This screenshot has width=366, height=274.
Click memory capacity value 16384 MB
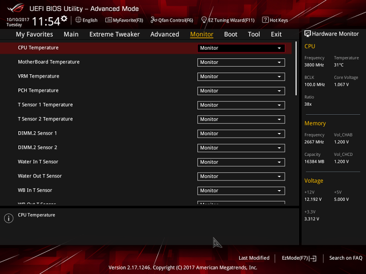click(x=314, y=162)
